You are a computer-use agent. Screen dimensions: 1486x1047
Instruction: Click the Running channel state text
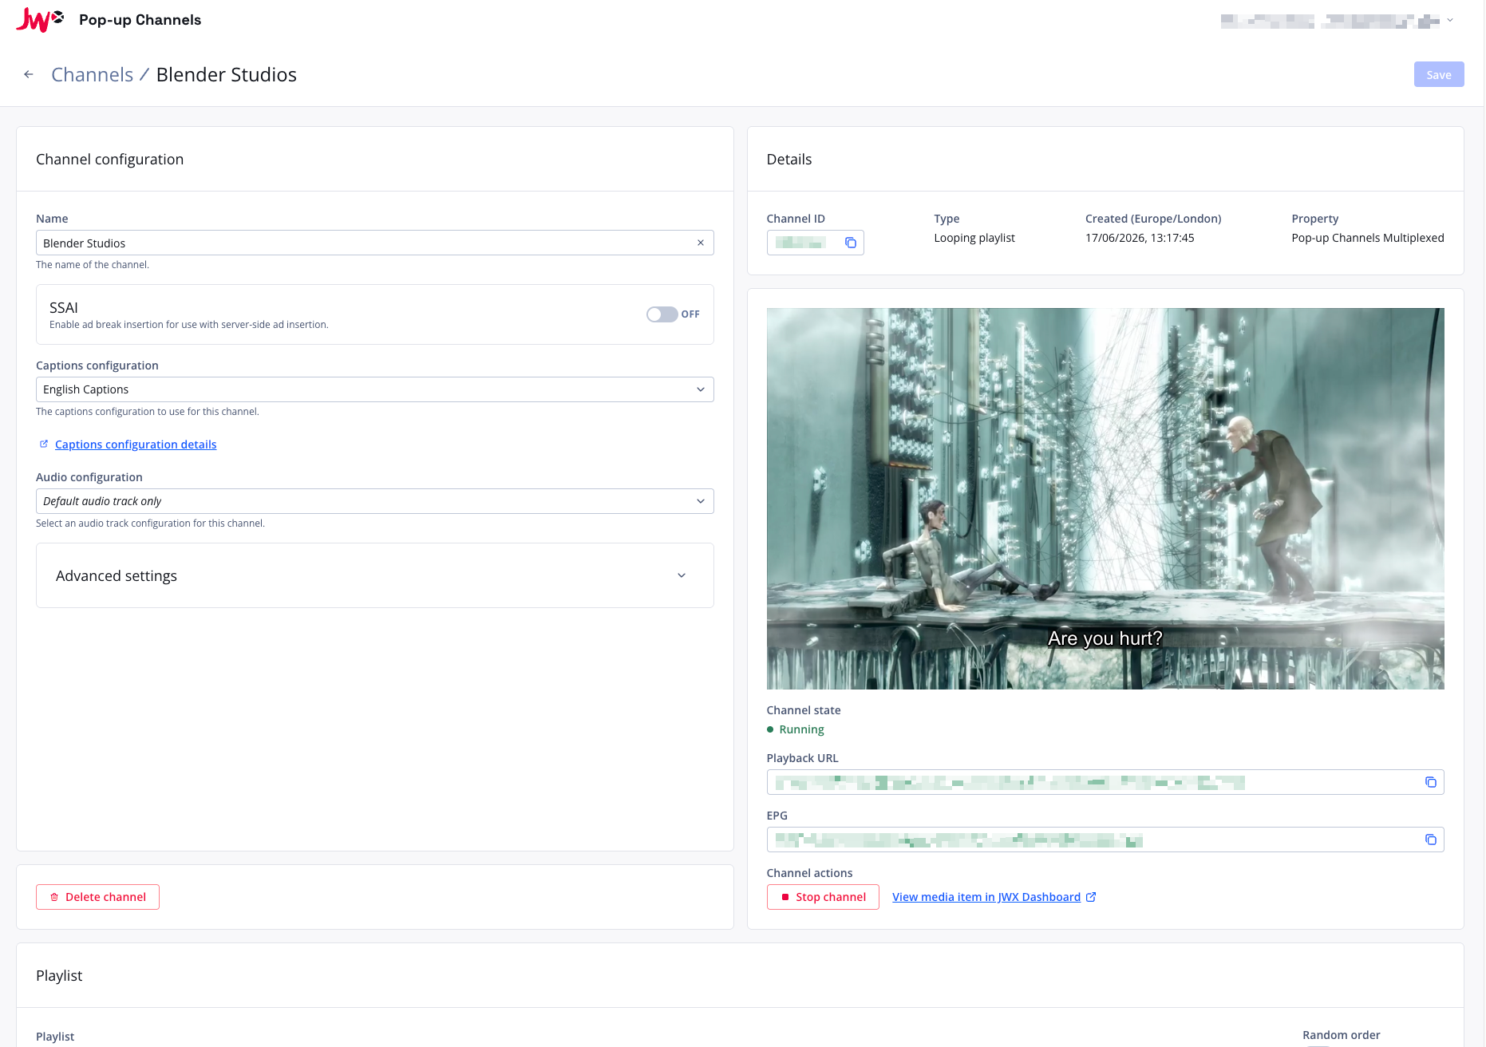coord(801,729)
